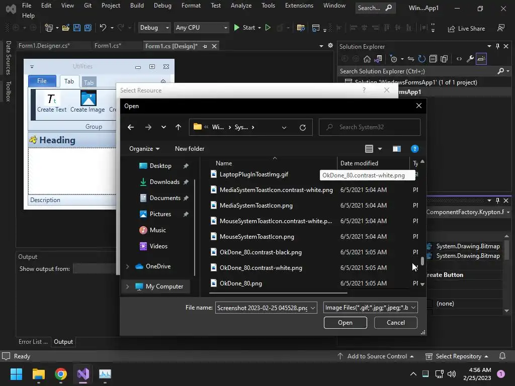This screenshot has width=515, height=386.
Task: Toggle auto-hide pin on Properties panel
Action: [x=497, y=200]
